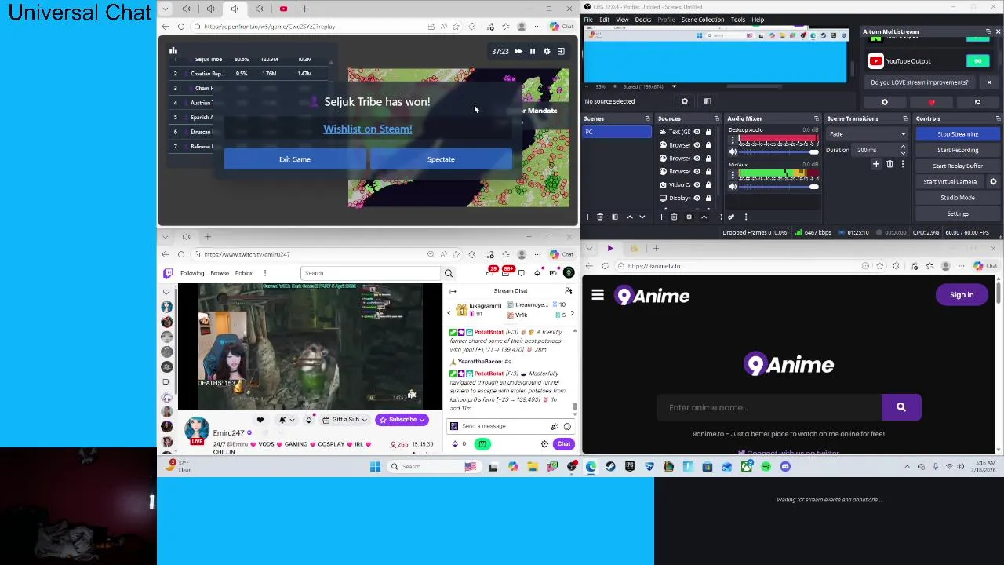Open Twitch Browse tab
Screen dimensions: 1004x565
pyautogui.click(x=220, y=273)
